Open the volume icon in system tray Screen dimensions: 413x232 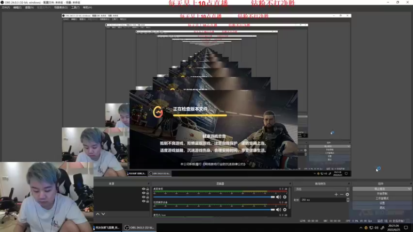tap(376, 228)
